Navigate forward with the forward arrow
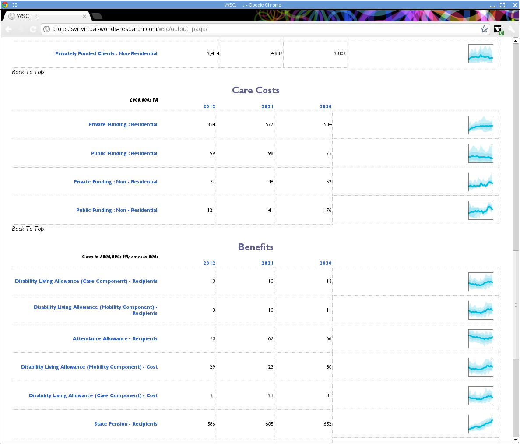This screenshot has height=444, width=520. pyautogui.click(x=21, y=29)
